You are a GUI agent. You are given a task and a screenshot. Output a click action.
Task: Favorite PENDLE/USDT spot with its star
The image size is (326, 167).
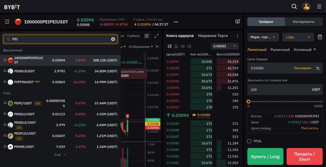click(x=5, y=124)
